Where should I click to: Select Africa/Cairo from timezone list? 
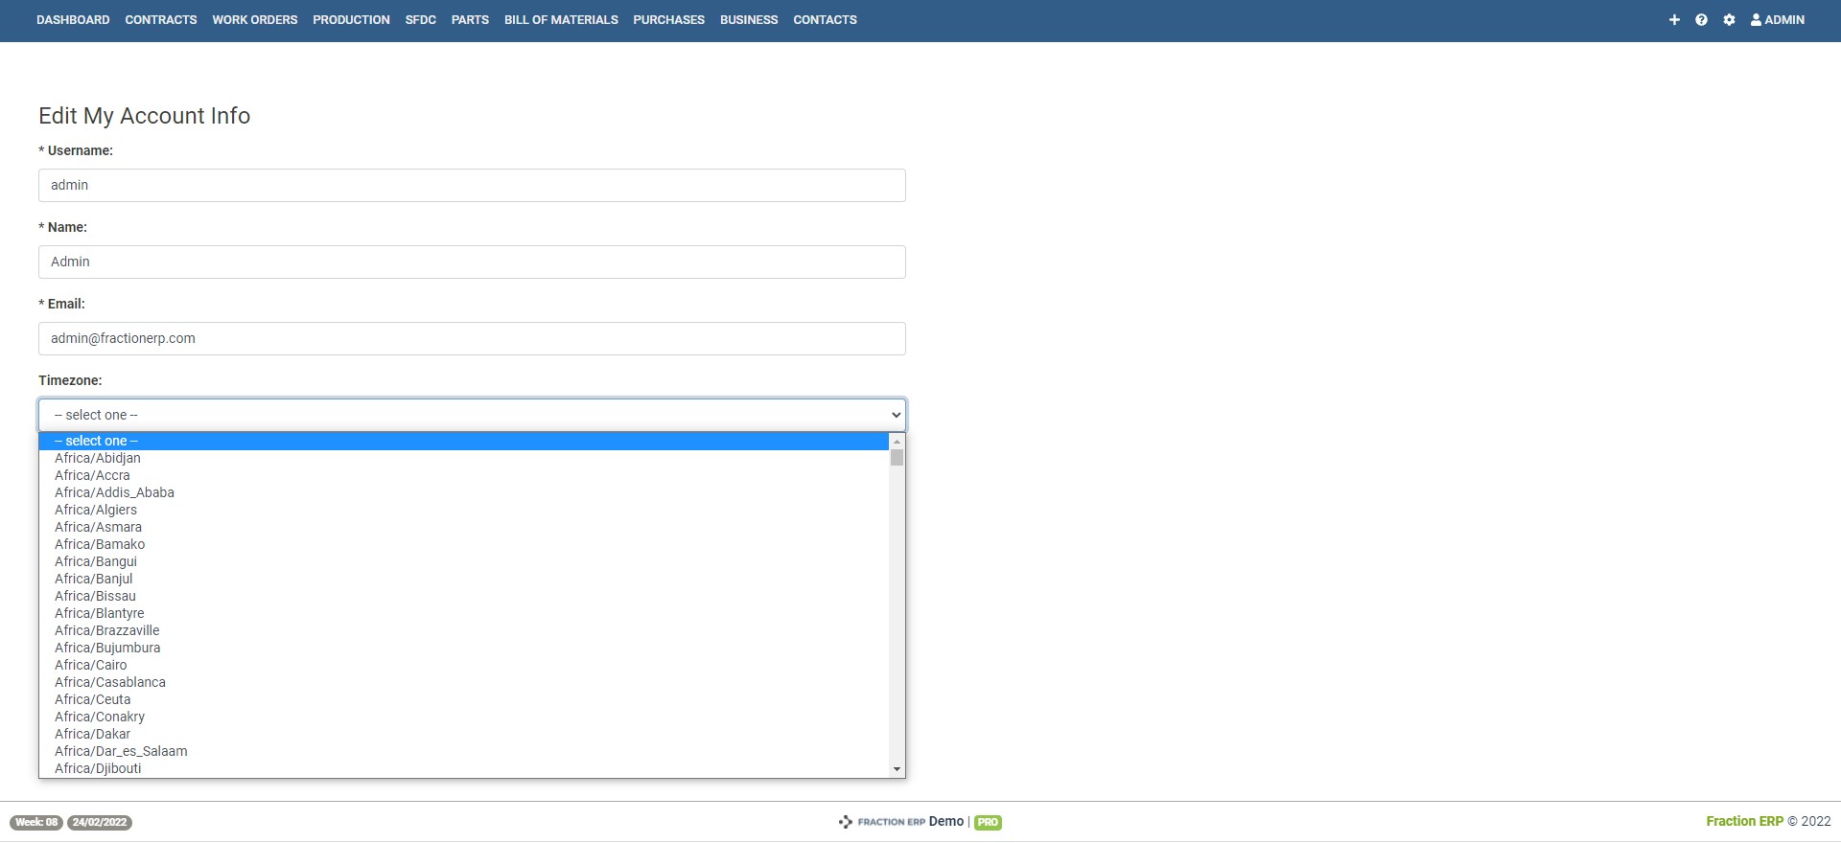[x=91, y=665]
